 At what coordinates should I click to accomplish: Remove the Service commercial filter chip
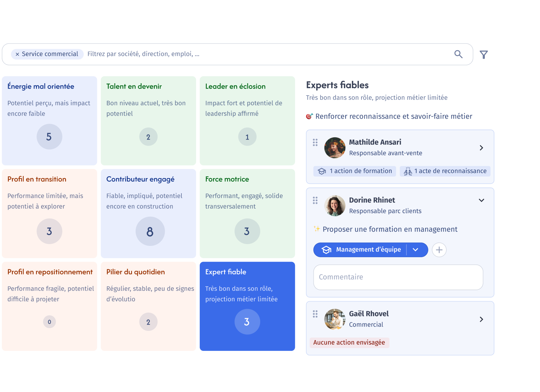17,54
